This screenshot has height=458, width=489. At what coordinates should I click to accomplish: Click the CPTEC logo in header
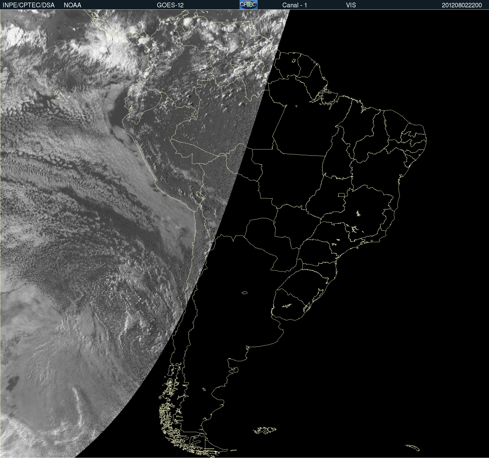coord(248,5)
